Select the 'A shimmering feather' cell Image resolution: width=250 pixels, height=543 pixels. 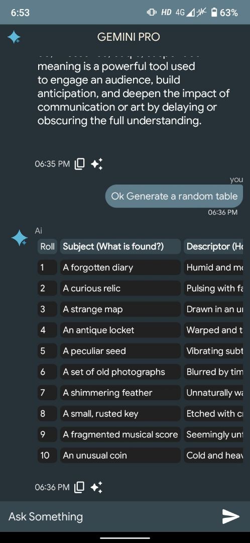pos(120,393)
